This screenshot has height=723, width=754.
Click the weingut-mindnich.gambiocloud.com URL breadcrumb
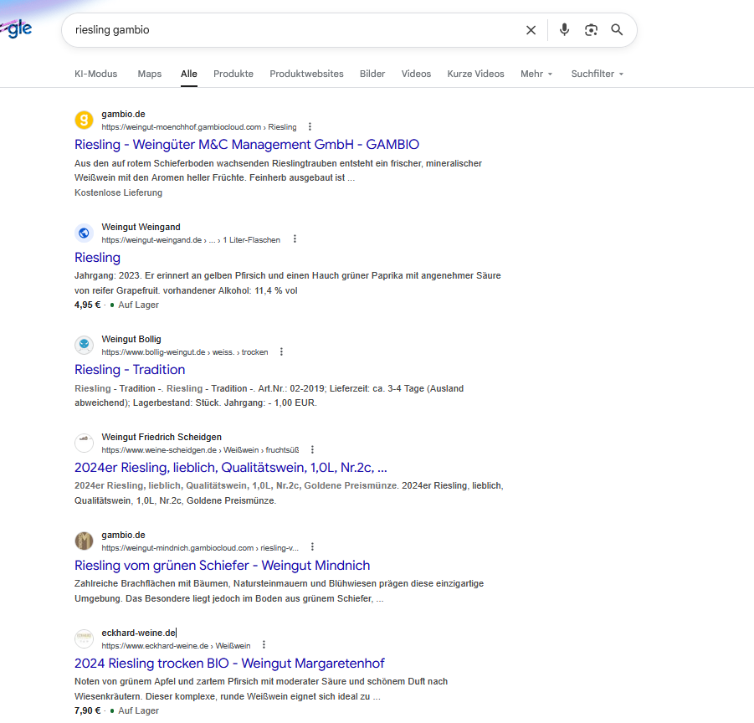tap(200, 548)
